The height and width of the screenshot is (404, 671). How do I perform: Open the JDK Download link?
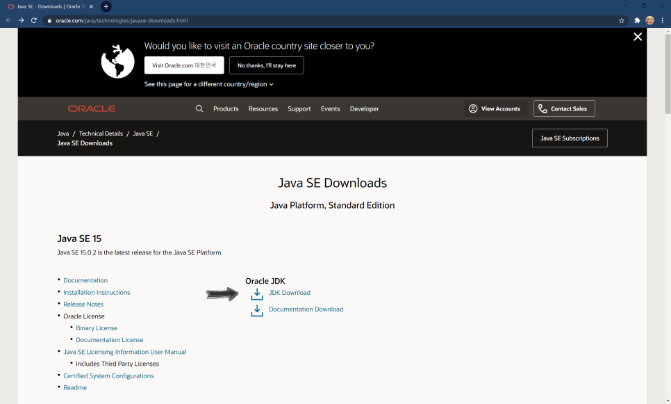pos(290,293)
